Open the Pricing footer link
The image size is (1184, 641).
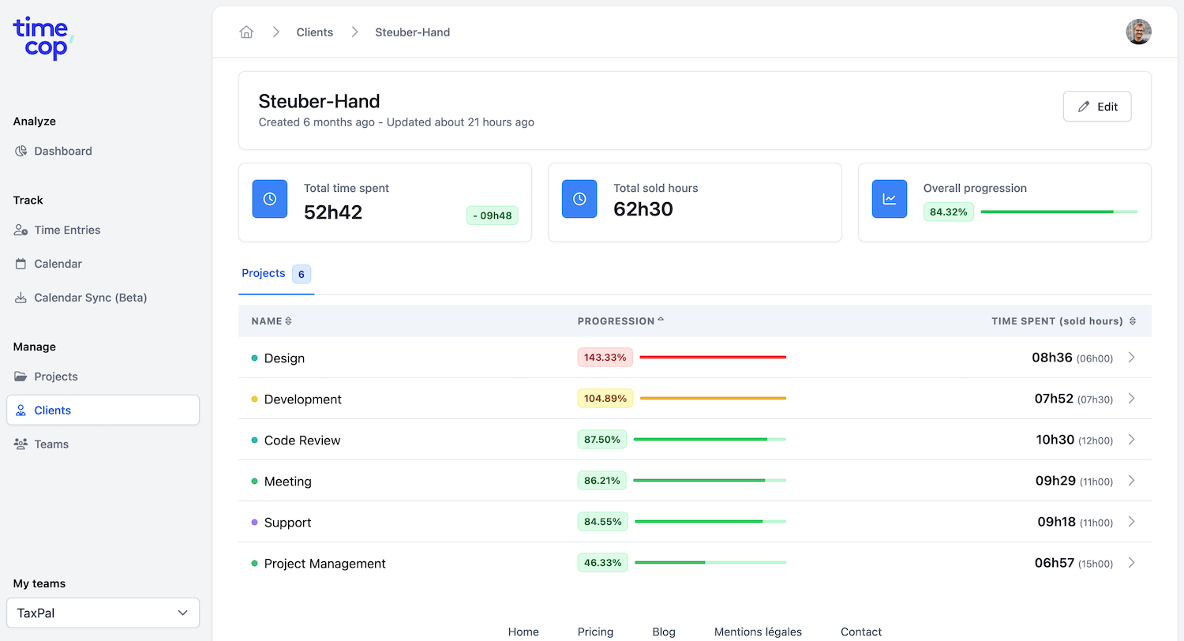click(595, 632)
